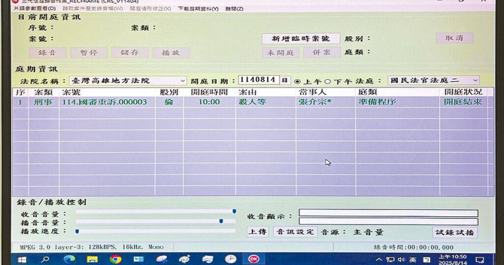Click the 儲存 save button
The width and height of the screenshot is (504, 265).
pyautogui.click(x=130, y=52)
